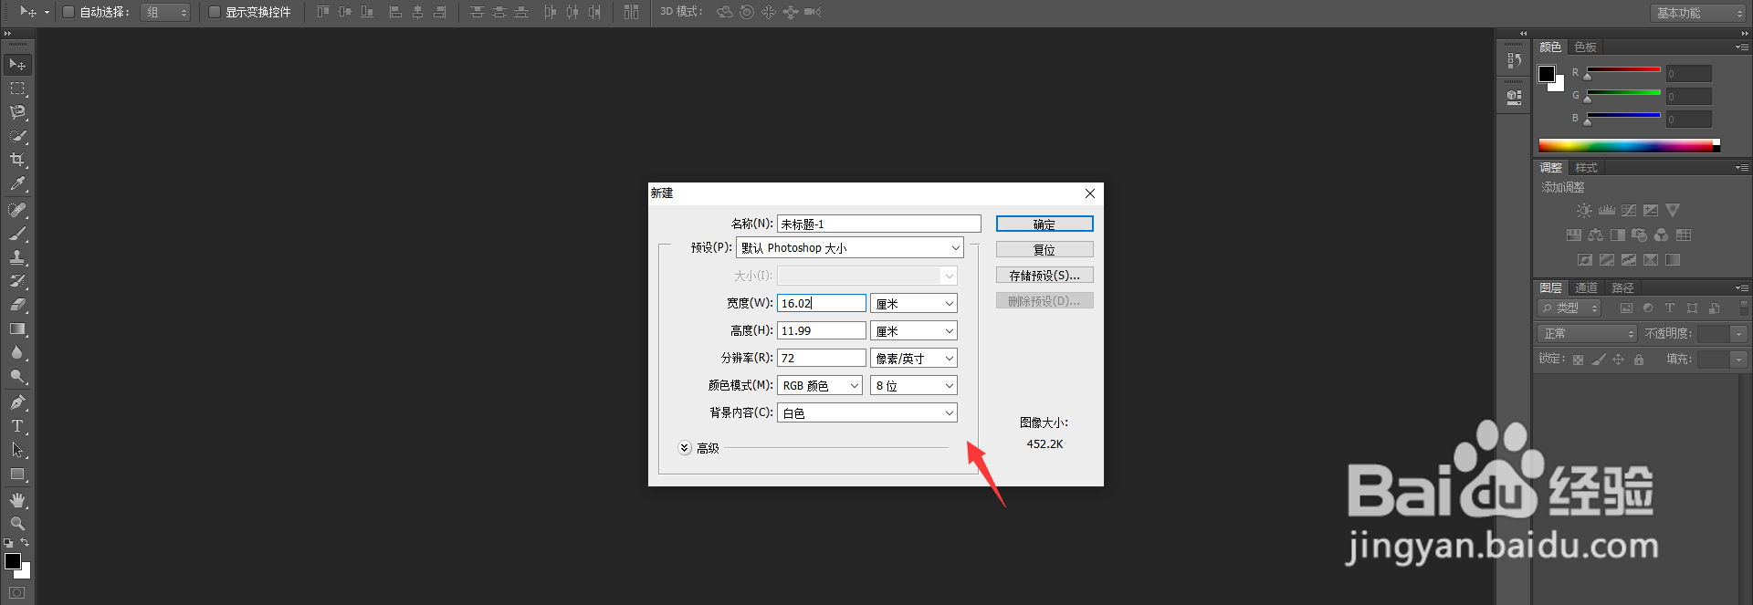
Task: Select the Healing Brush tool
Action: pos(17,210)
